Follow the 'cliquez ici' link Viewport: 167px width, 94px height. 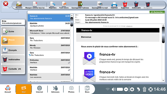(x=129, y=26)
